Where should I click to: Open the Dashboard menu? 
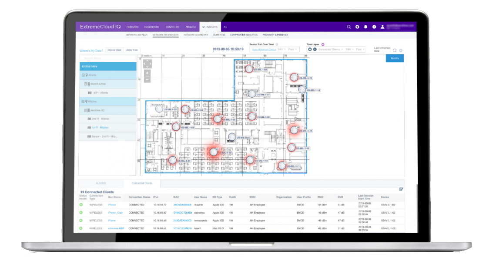pos(151,27)
